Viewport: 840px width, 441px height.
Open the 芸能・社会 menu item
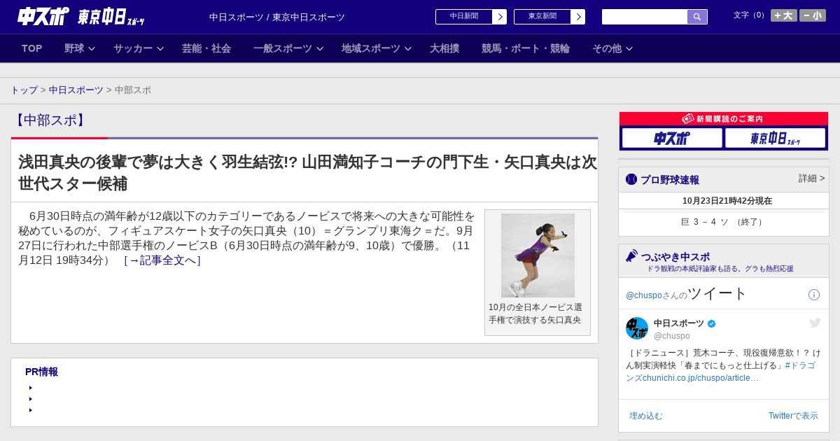206,48
